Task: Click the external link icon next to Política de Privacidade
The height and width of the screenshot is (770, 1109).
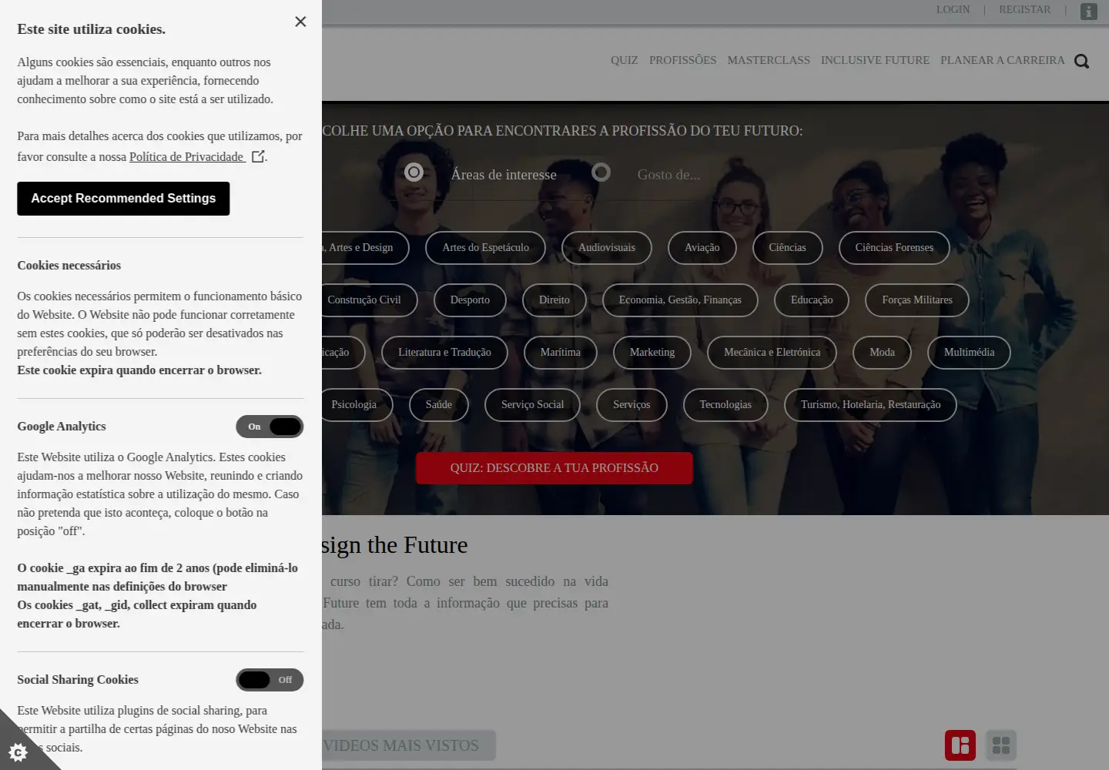Action: (258, 156)
